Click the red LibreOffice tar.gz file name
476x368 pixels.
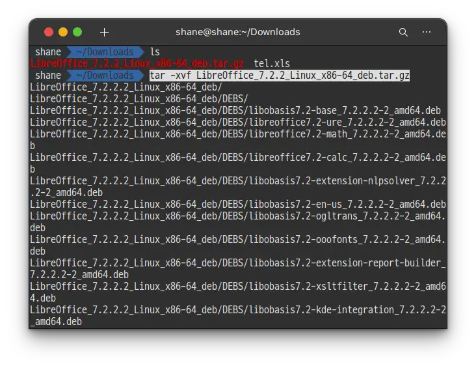tap(137, 64)
